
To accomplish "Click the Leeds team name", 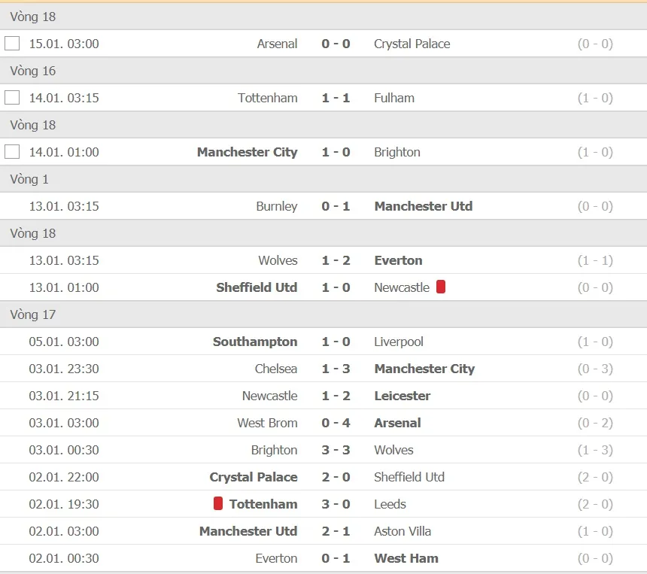I will [x=390, y=504].
